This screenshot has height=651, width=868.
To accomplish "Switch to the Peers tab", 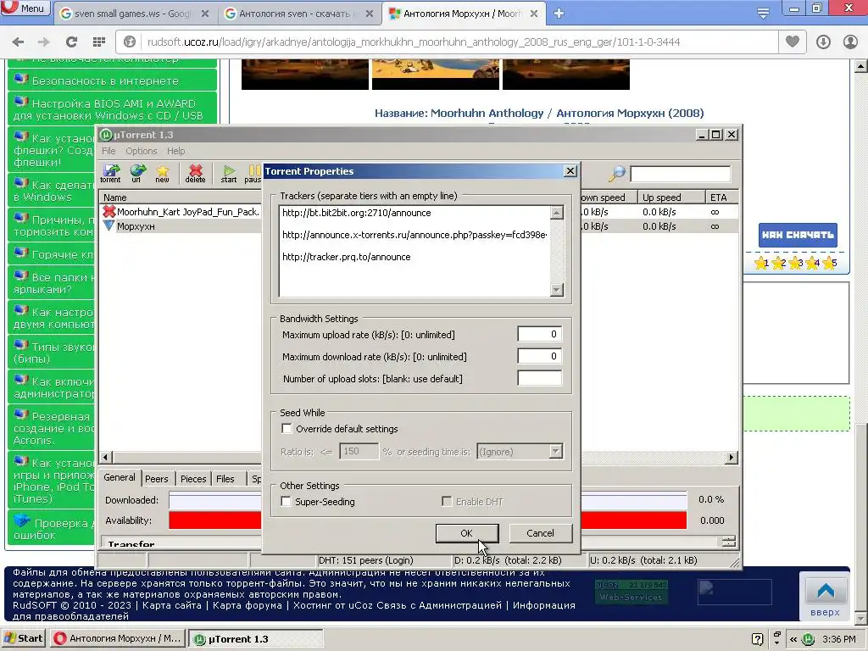I will pyautogui.click(x=157, y=479).
